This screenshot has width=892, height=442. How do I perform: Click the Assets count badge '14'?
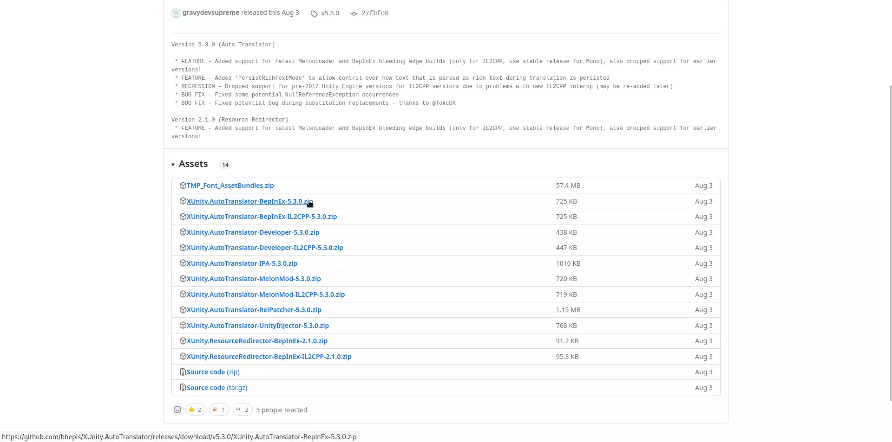(x=225, y=165)
